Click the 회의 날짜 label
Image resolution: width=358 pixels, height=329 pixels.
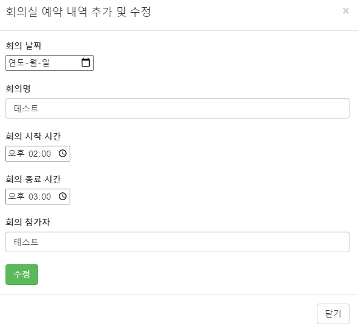point(24,45)
